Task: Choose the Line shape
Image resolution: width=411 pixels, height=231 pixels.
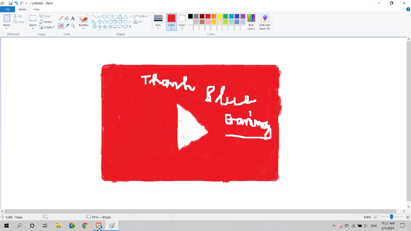Action: [94, 16]
